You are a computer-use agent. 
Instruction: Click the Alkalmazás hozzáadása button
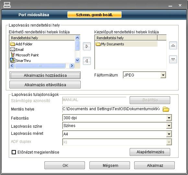(45, 76)
